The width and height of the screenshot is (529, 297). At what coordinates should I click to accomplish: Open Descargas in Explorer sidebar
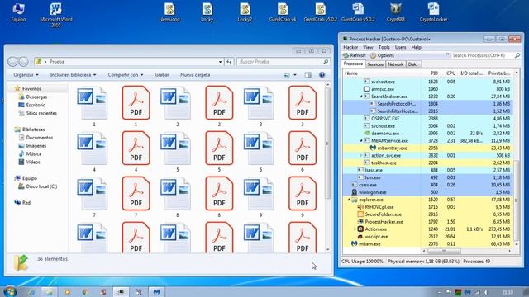pyautogui.click(x=36, y=97)
